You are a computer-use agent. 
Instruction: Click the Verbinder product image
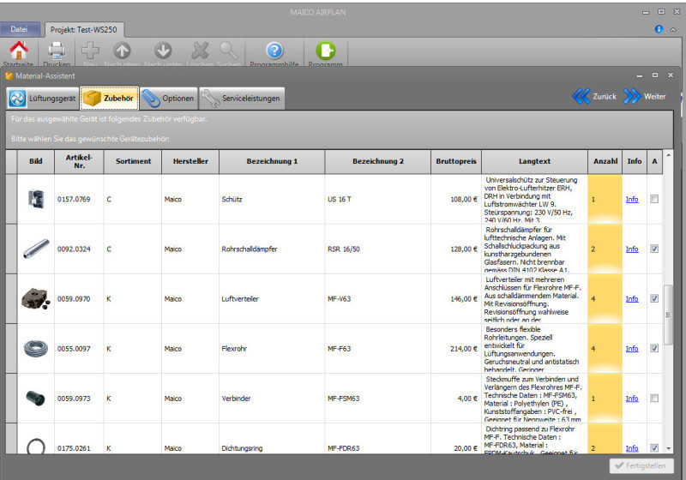click(36, 399)
